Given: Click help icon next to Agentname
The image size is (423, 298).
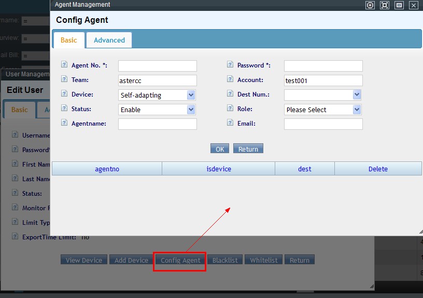Looking at the screenshot, I should tap(64, 123).
